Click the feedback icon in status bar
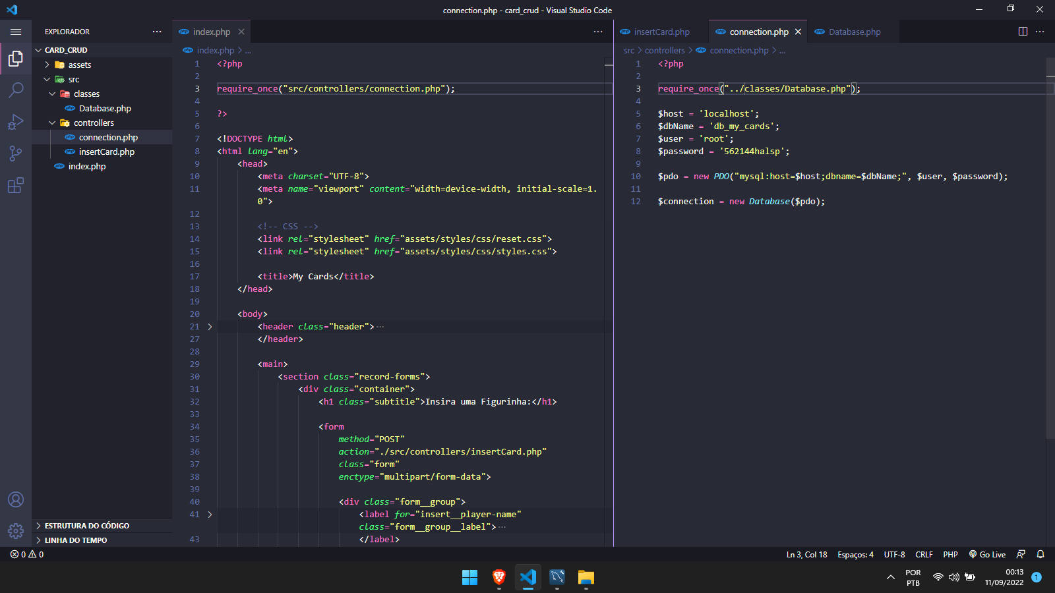 point(1021,554)
